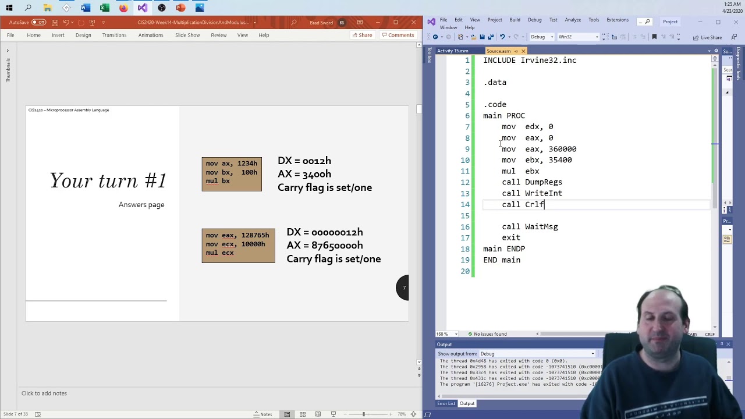Open Firefox from the taskbar
This screenshot has height=419, width=745.
tap(123, 8)
